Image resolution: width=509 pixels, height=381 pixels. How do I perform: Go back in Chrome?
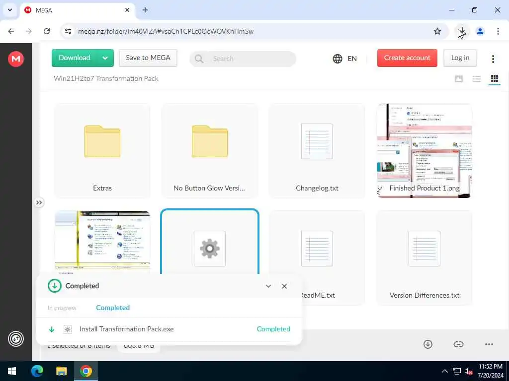[x=11, y=31]
